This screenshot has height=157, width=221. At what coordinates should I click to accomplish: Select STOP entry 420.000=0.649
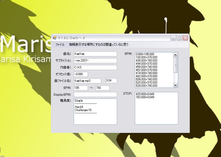click(145, 94)
